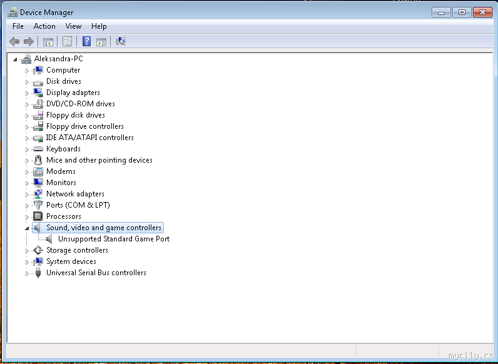Expand the Monitors category
Viewport: 498px width, 364px height.
coord(27,183)
